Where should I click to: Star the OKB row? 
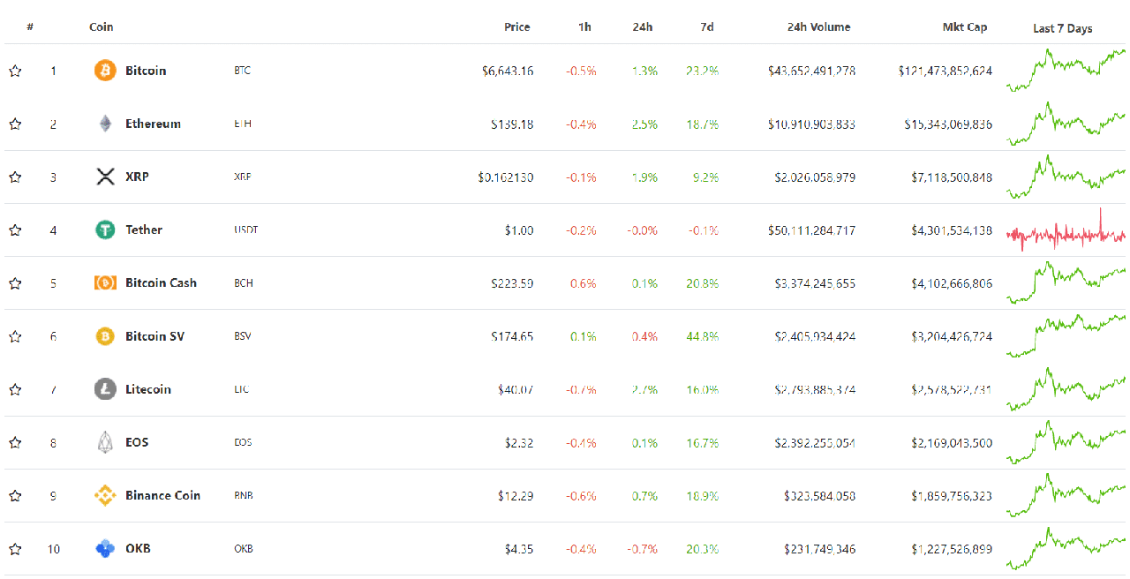click(15, 548)
